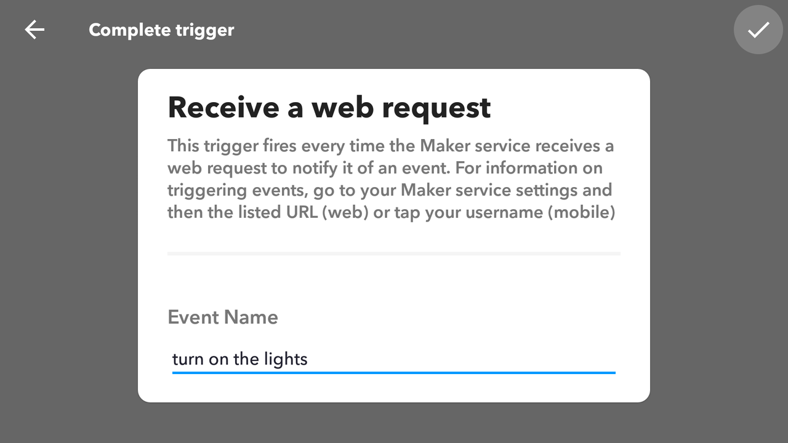Click the gray divider line in the card
Screen dimensions: 788x443
click(393, 253)
